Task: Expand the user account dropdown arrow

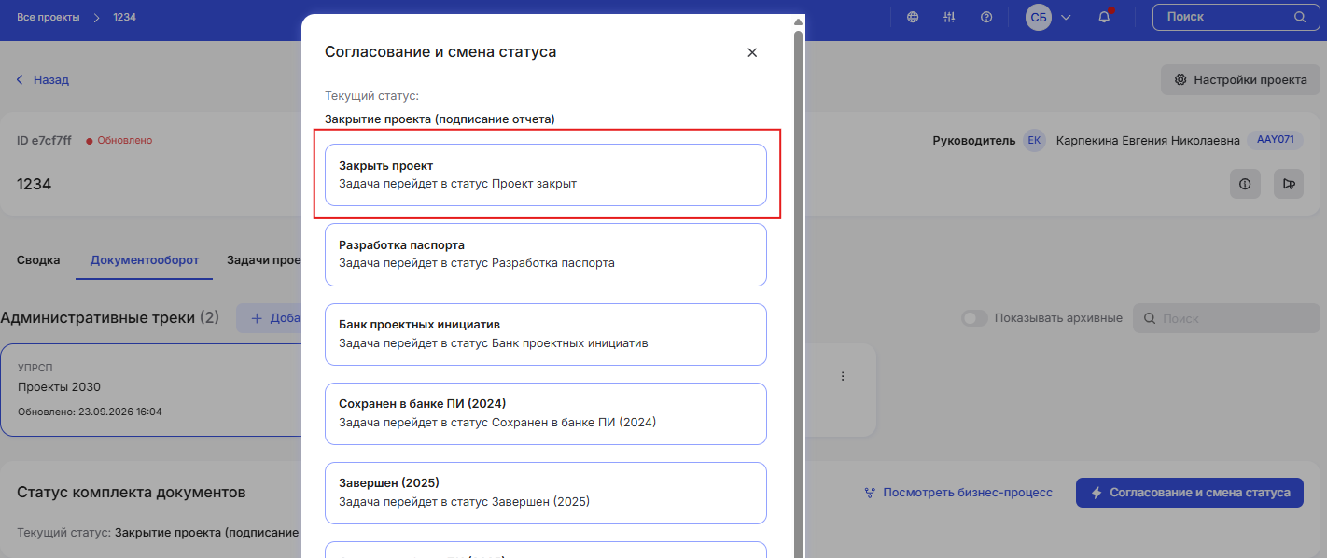Action: pyautogui.click(x=1066, y=17)
